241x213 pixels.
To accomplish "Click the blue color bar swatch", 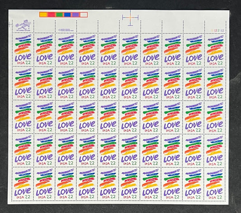I will click(67, 15).
